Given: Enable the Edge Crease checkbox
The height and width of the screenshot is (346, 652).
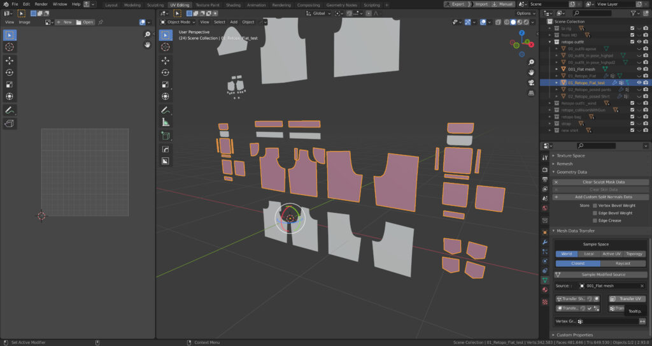Looking at the screenshot, I should tap(595, 220).
